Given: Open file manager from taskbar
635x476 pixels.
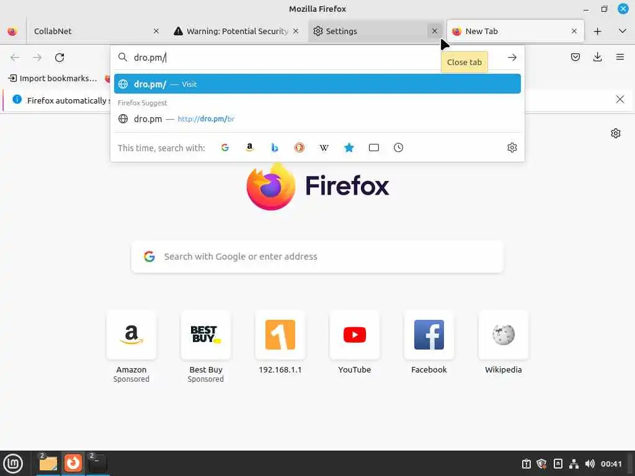Looking at the screenshot, I should [x=48, y=464].
